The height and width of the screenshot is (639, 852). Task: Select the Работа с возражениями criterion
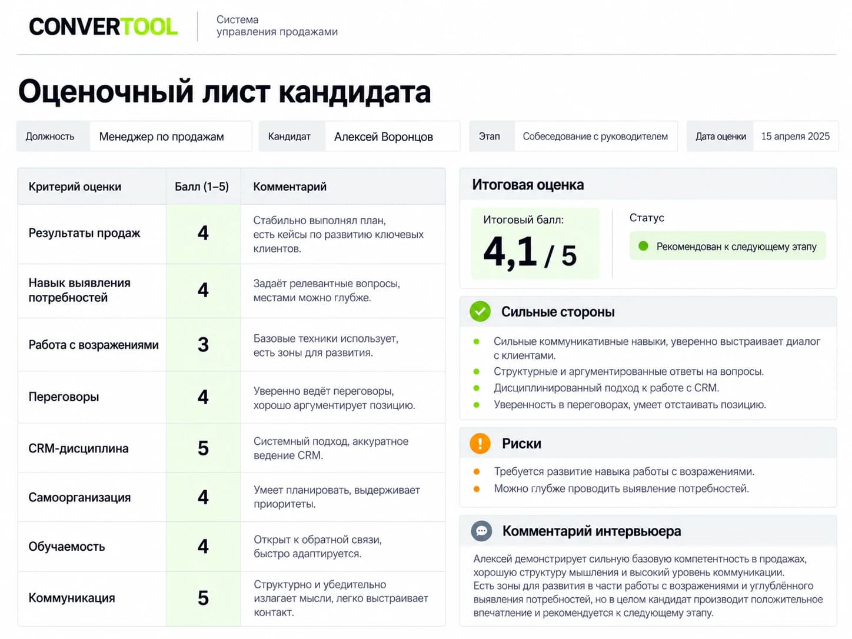tap(94, 345)
